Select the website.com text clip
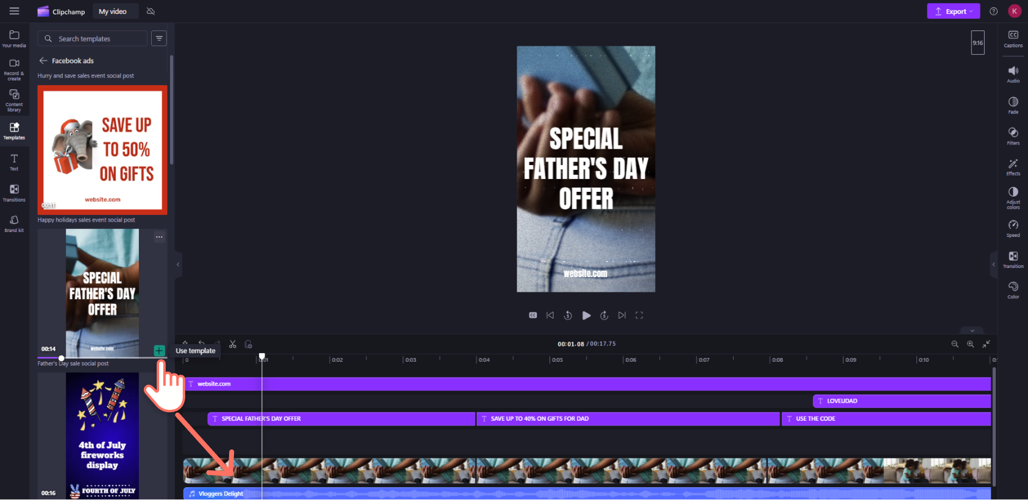 pyautogui.click(x=587, y=384)
